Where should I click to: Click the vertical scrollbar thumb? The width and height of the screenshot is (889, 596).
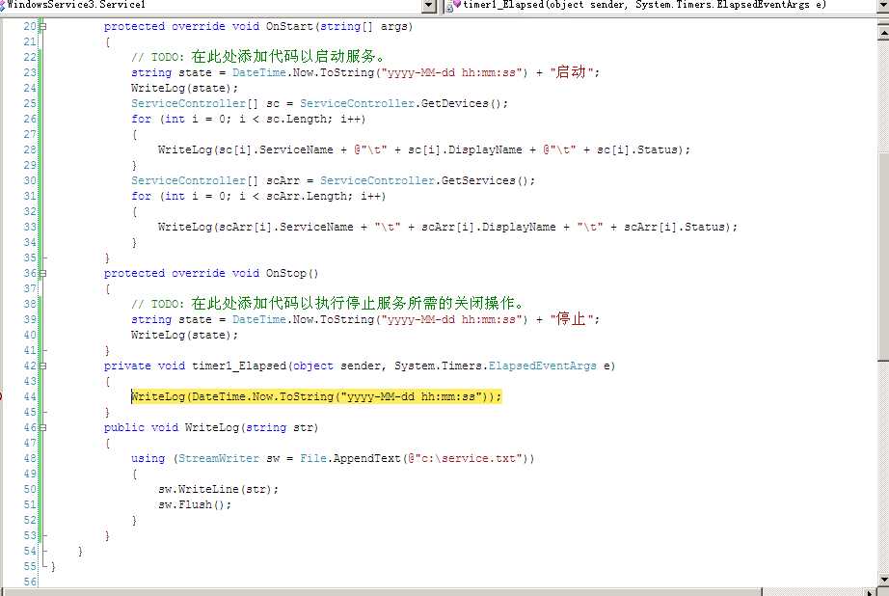[883, 256]
